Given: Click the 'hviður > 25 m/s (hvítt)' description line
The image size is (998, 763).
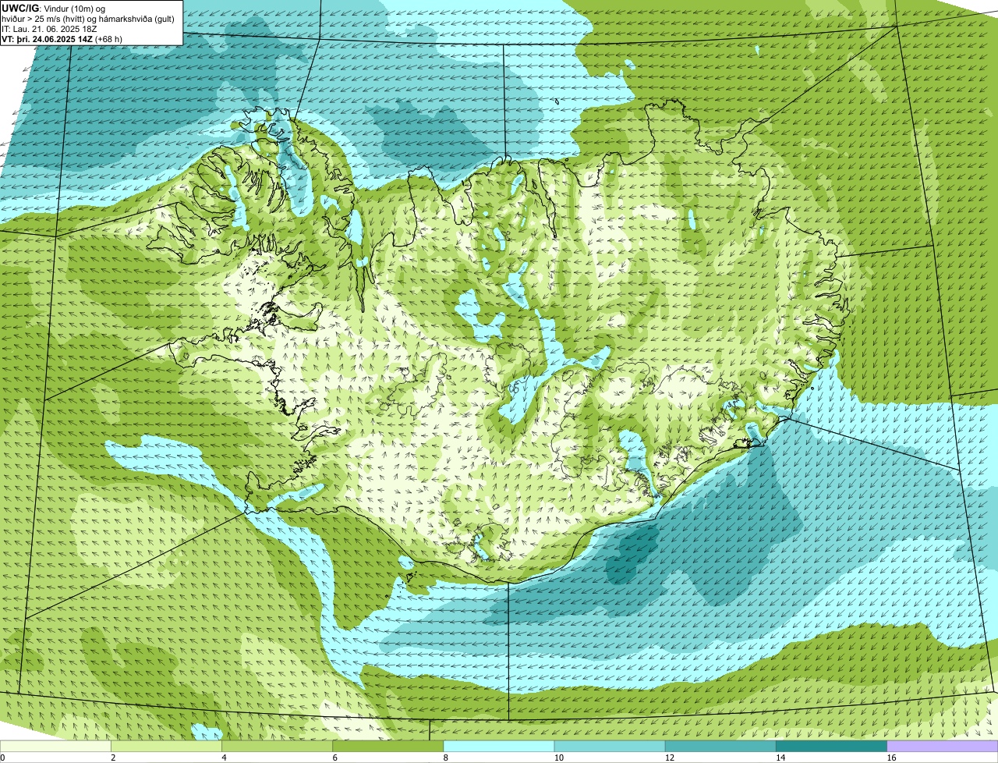Looking at the screenshot, I should click(88, 19).
